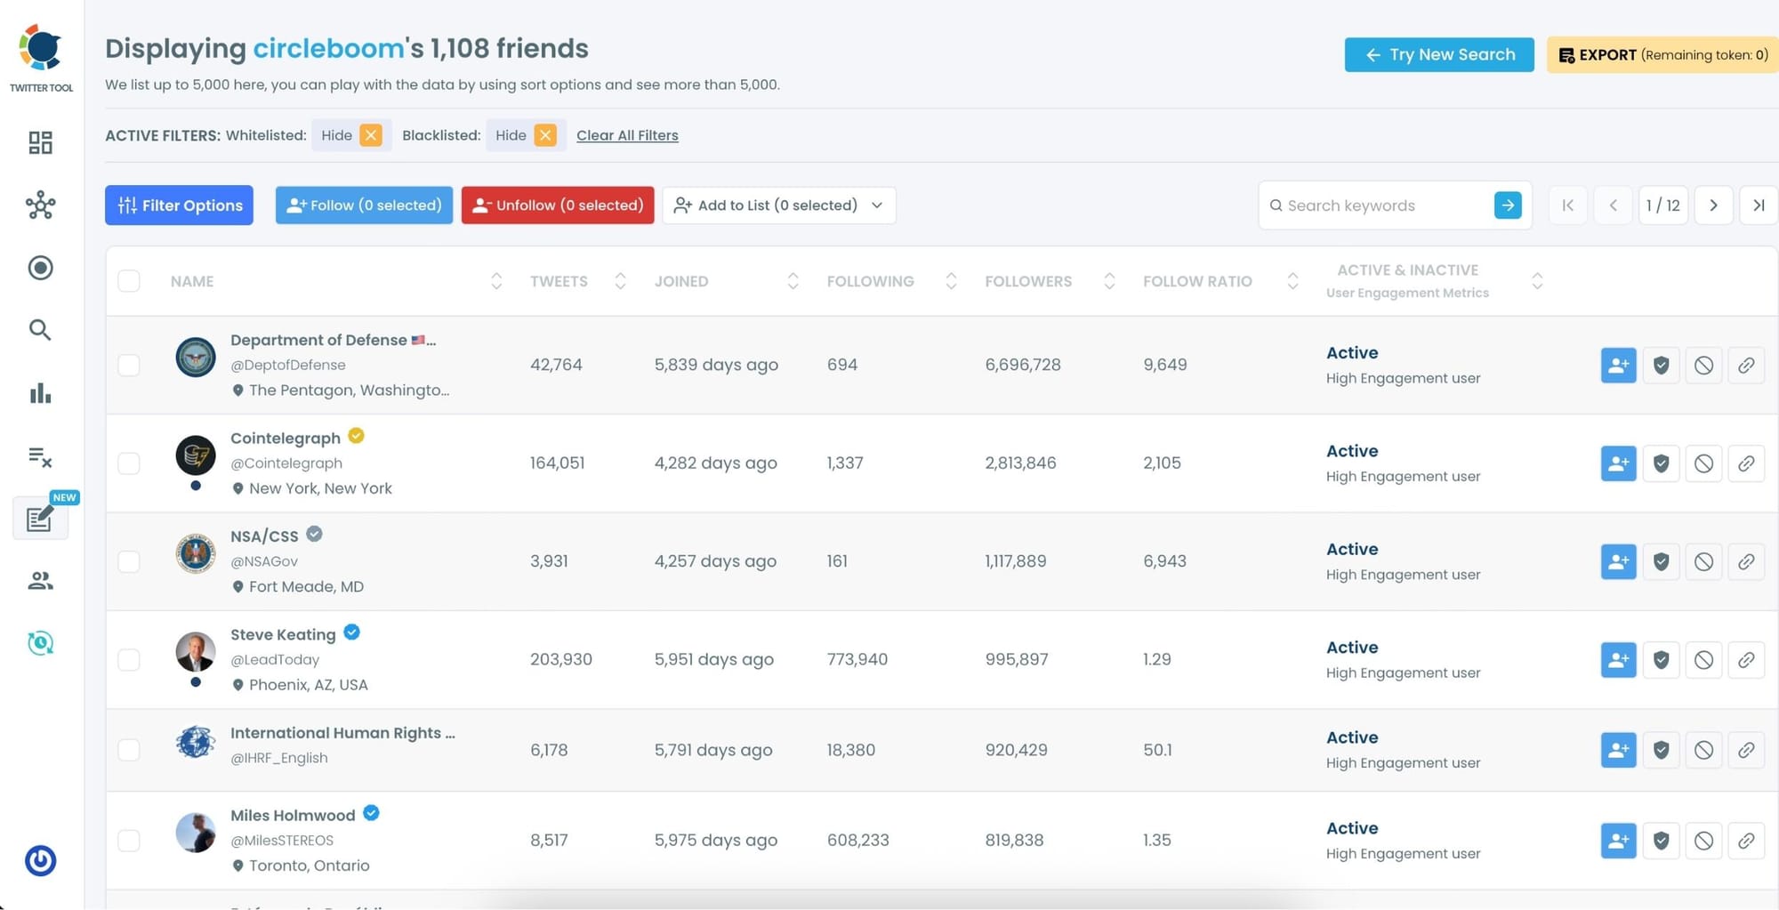
Task: Click the page number 1 / 12 box
Action: [x=1663, y=205]
